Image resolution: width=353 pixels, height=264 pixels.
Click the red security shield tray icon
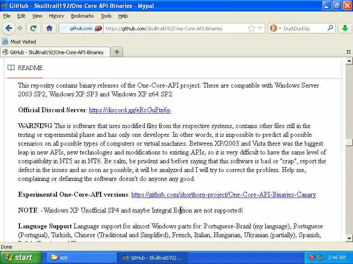(x=312, y=257)
